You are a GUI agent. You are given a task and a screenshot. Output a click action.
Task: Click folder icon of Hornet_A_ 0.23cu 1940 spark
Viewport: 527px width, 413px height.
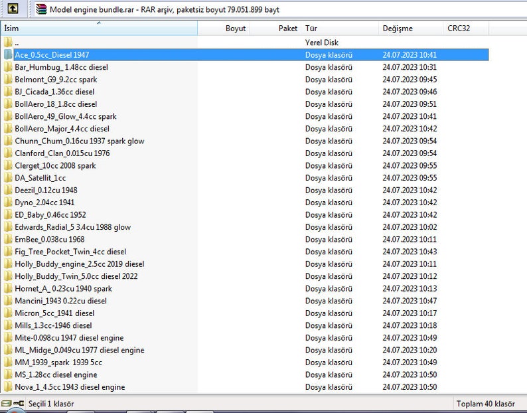pos(8,289)
